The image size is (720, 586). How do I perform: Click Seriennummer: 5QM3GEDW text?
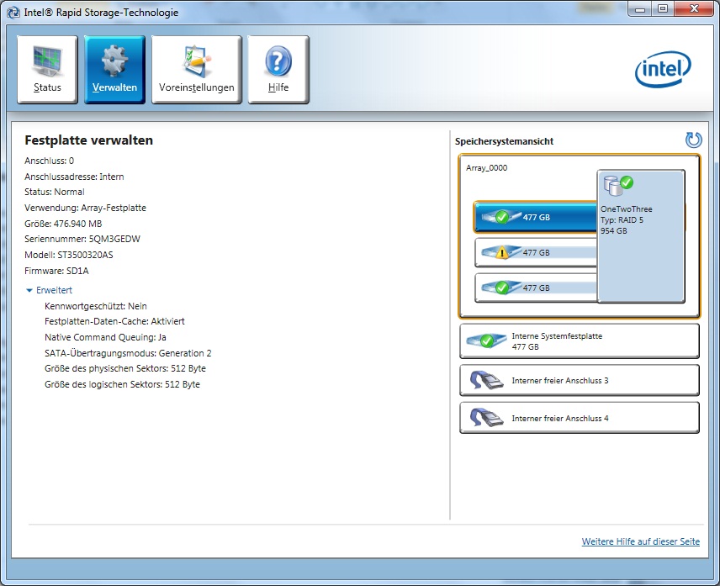click(82, 239)
